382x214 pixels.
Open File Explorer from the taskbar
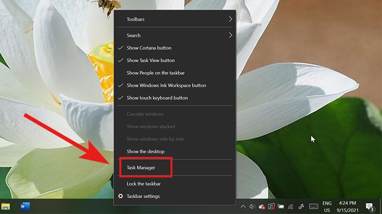coord(6,206)
